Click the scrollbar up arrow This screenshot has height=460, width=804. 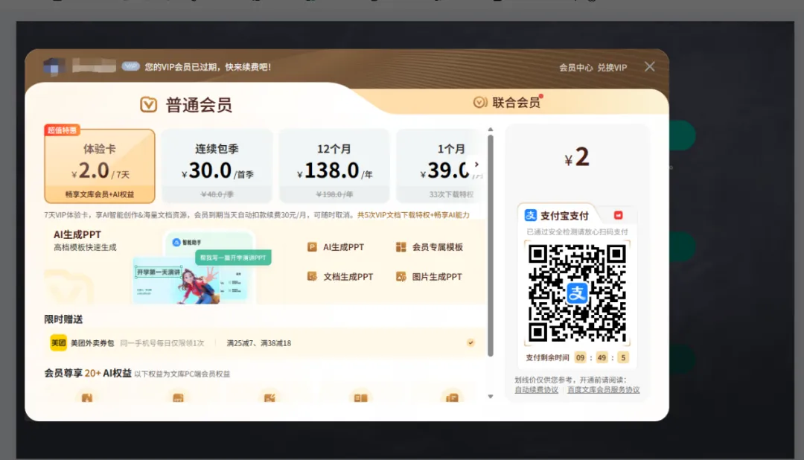(x=491, y=130)
